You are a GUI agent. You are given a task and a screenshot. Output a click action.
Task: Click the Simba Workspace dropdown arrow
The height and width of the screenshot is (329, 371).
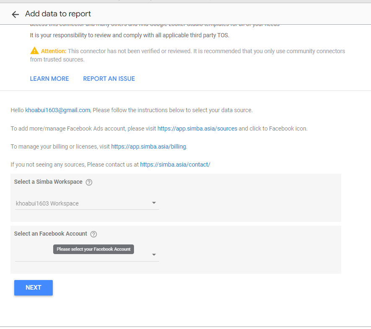click(154, 203)
